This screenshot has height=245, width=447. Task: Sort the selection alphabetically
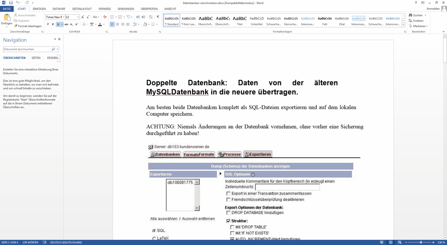[151, 17]
